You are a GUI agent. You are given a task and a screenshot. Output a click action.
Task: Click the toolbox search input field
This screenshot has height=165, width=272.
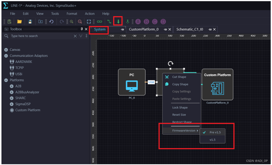coord(41,36)
